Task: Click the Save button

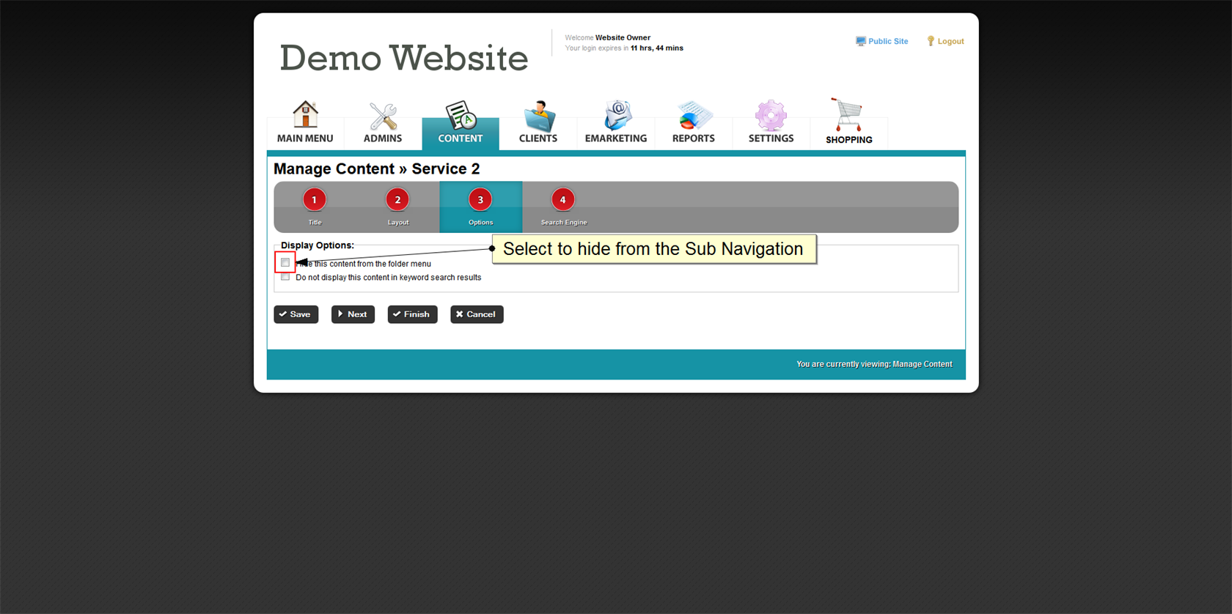Action: pyautogui.click(x=296, y=314)
